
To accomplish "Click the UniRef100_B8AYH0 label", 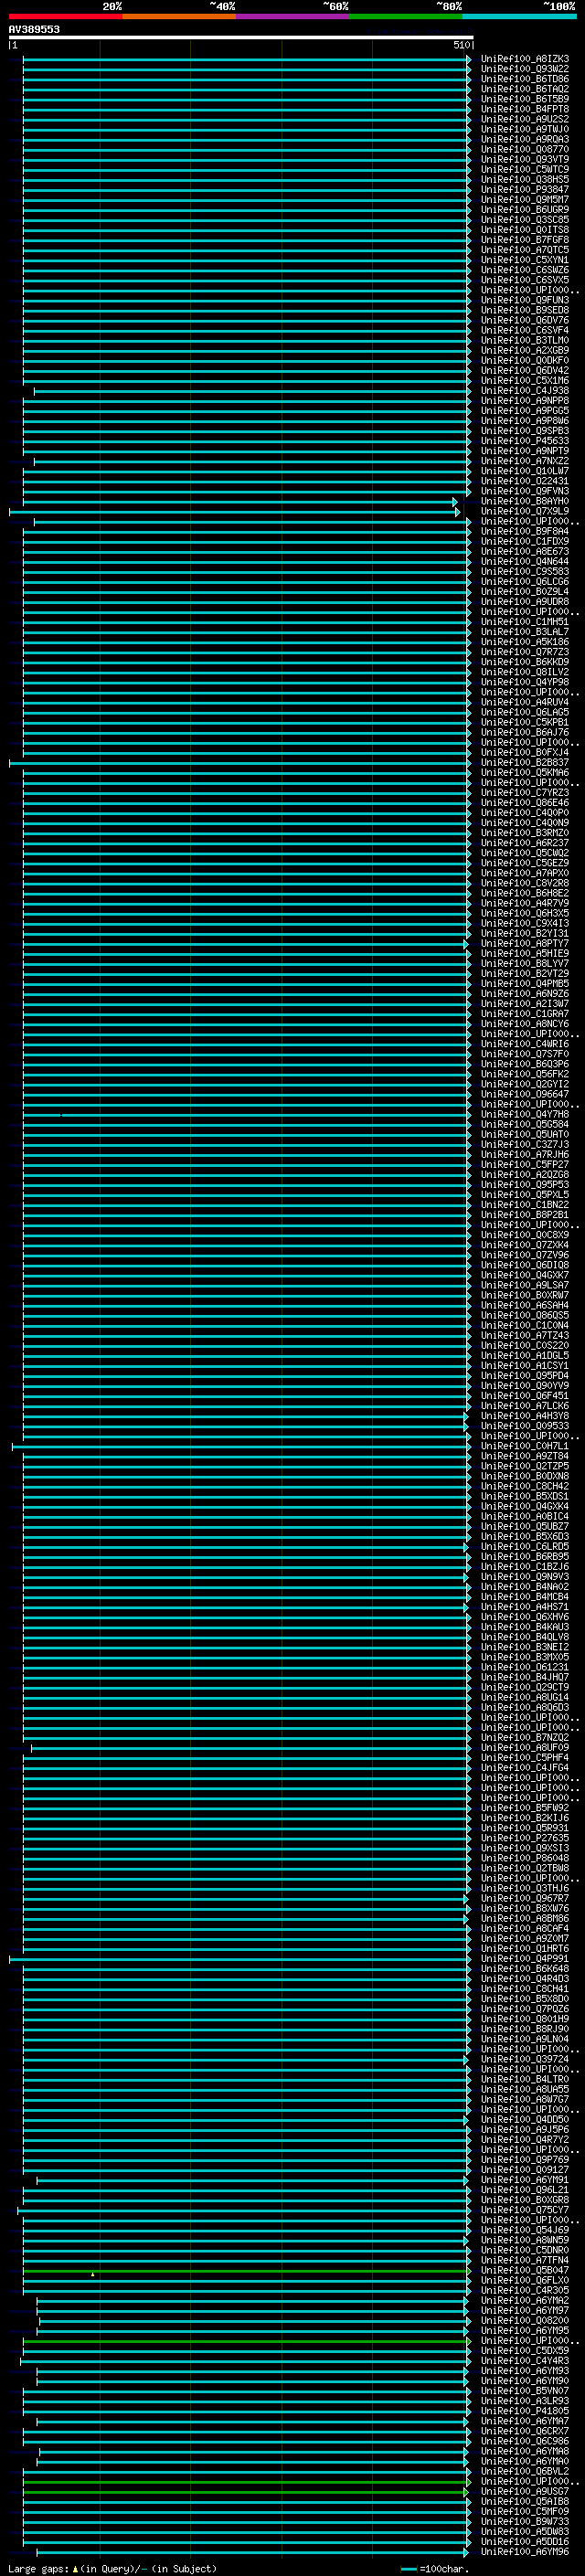I will [x=524, y=502].
